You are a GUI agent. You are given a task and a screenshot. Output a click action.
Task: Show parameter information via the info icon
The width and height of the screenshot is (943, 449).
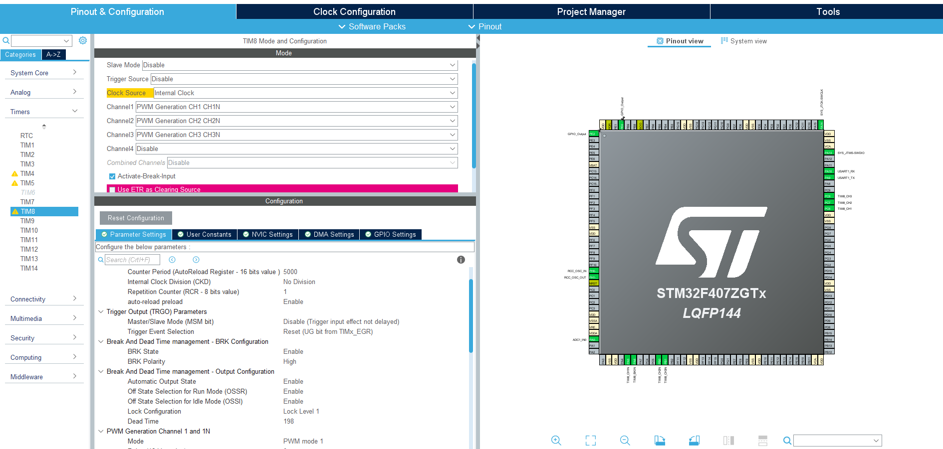point(461,260)
